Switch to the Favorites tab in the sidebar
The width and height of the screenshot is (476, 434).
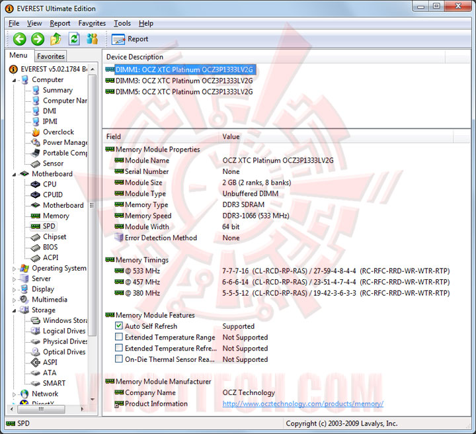point(51,56)
